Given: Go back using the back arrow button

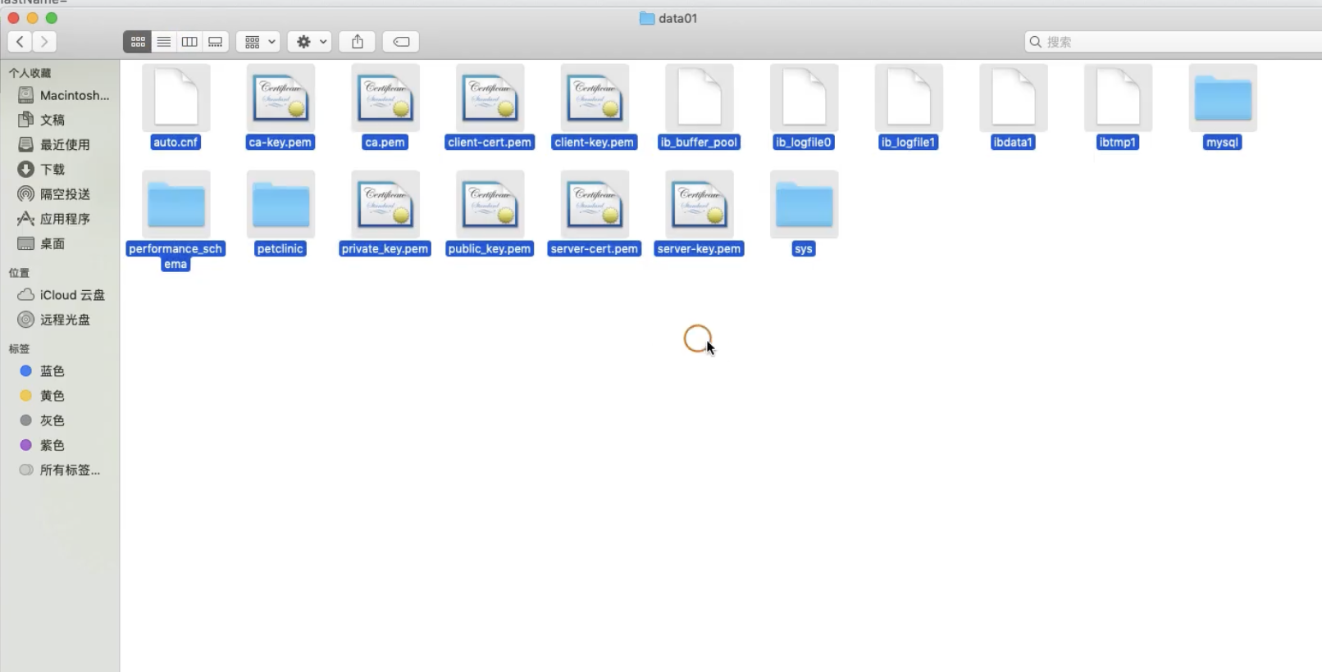Looking at the screenshot, I should tap(20, 42).
